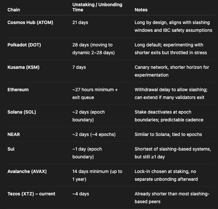This screenshot has width=218, height=209.
Task: Click the 28 days dynamic unbonding cell
Action: pos(93,49)
